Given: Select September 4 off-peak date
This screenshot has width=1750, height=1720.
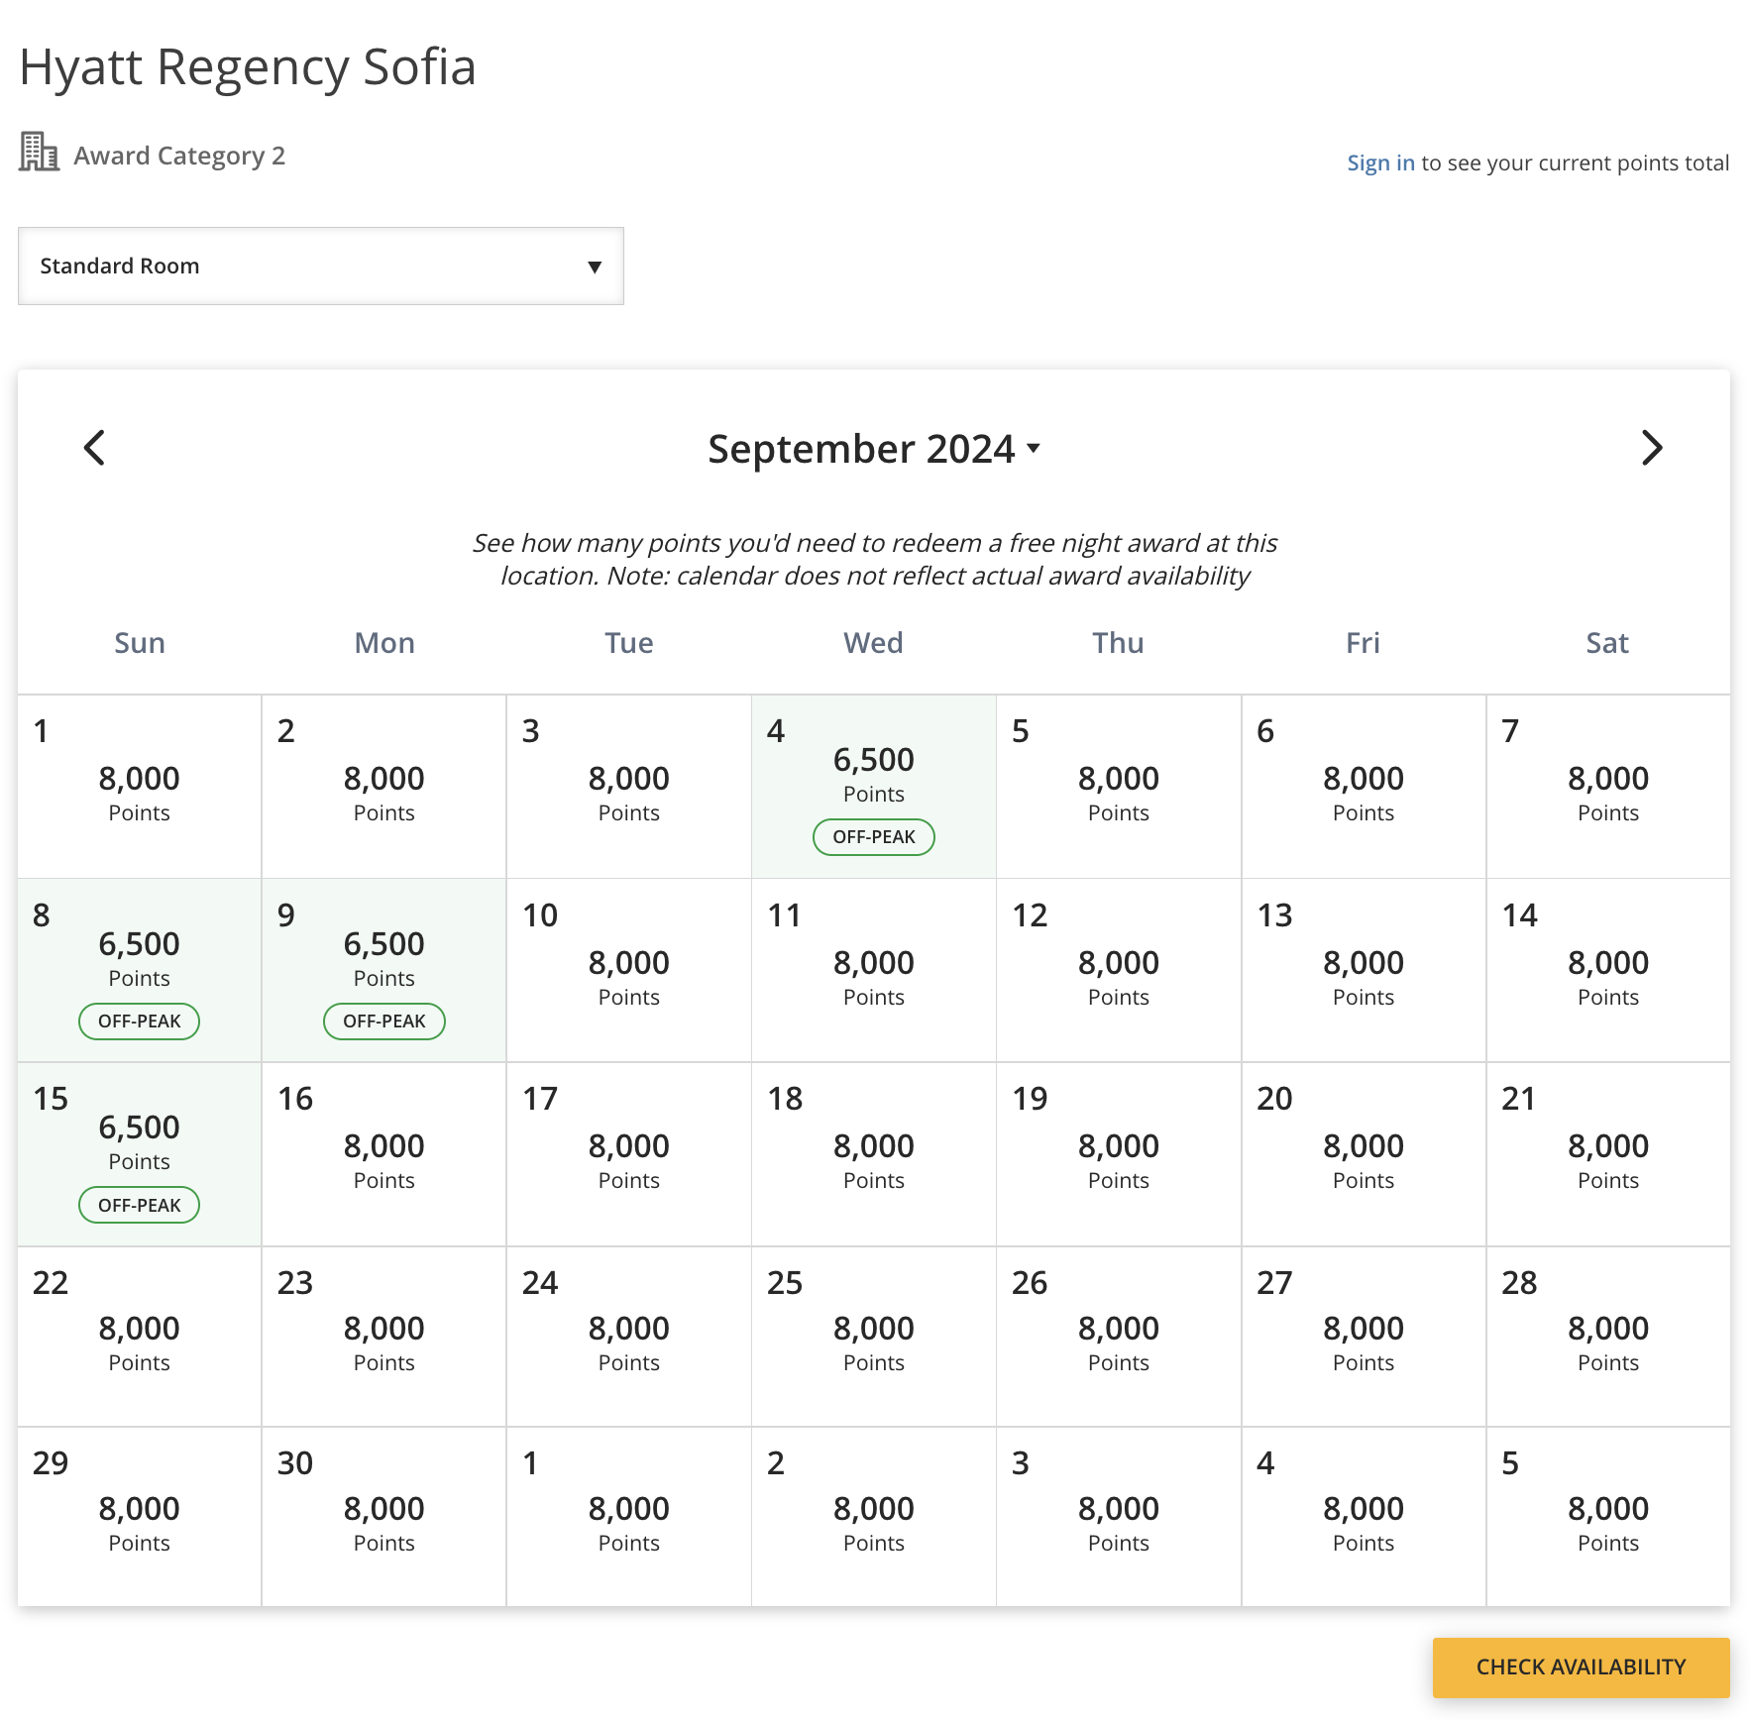Looking at the screenshot, I should click(x=874, y=787).
